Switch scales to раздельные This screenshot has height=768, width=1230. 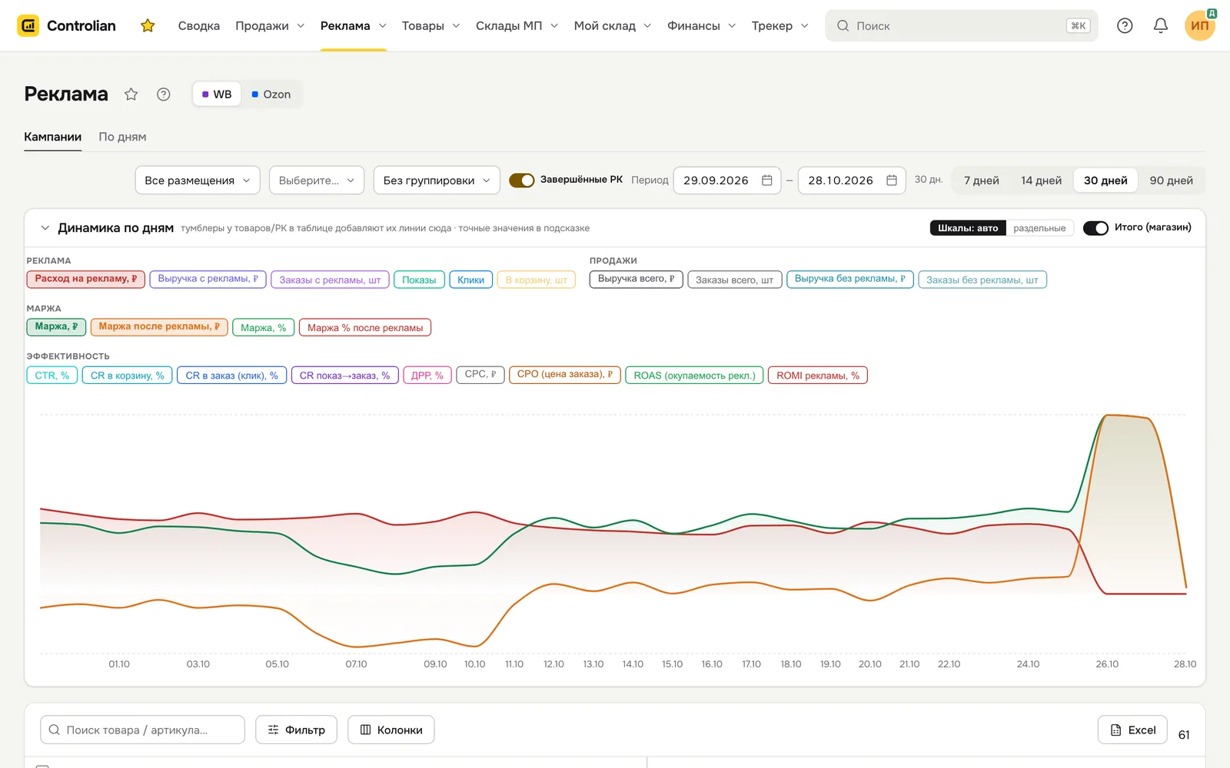1039,228
